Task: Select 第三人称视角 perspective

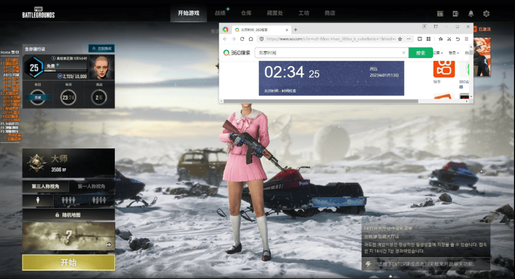Action: click(45, 186)
